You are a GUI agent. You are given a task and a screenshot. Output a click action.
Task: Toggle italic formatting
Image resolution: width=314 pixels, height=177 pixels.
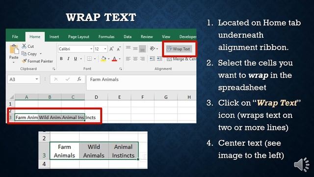tap(68, 59)
